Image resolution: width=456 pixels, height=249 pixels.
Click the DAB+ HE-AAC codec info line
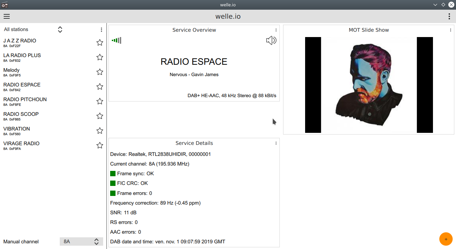coord(232,95)
